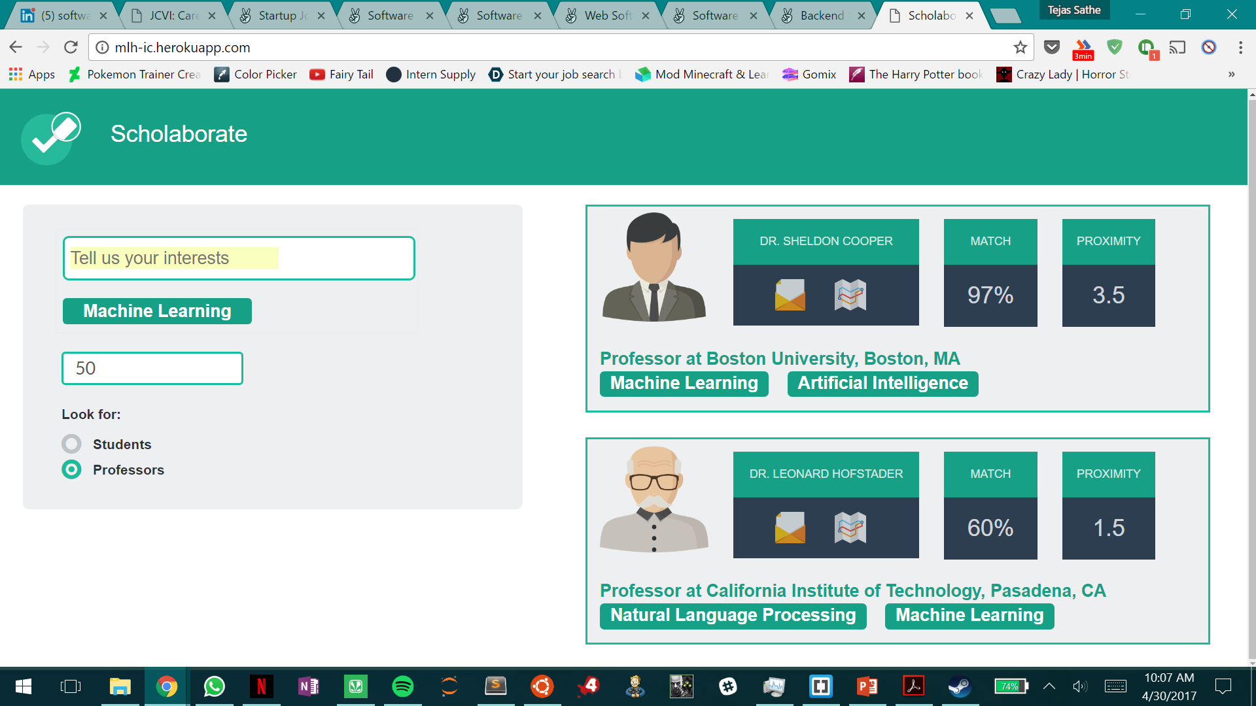Screen dimensions: 1256x706
Task: Open Spotify from the taskbar
Action: coord(402,686)
